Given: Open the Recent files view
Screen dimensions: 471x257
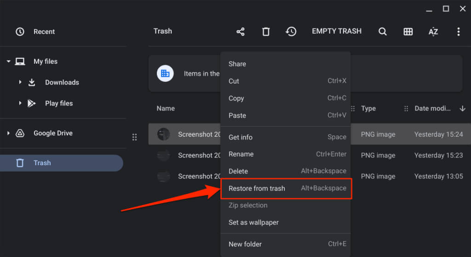Looking at the screenshot, I should point(44,32).
